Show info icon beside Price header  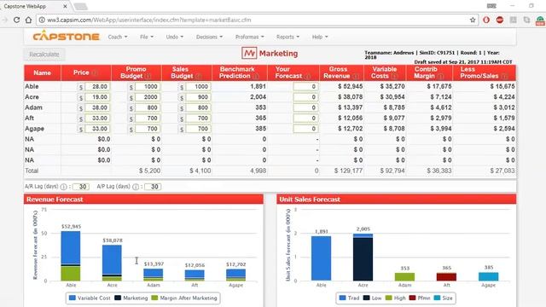(x=95, y=72)
